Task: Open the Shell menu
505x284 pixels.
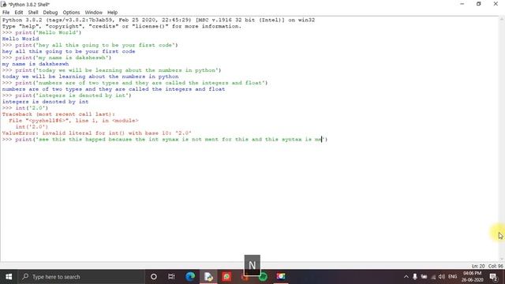Action: tap(33, 13)
